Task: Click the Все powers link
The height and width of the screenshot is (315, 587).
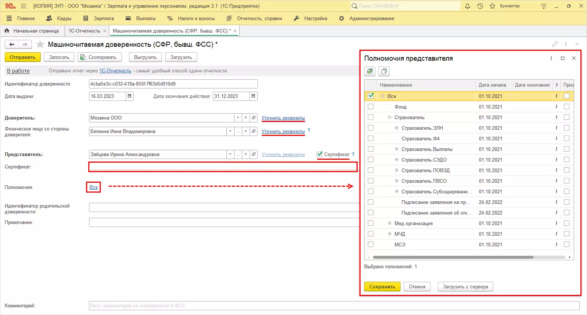Action: (x=93, y=187)
